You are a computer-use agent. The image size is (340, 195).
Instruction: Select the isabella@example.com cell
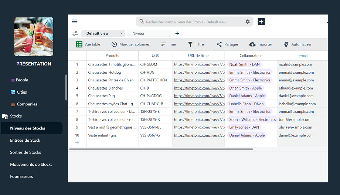pyautogui.click(x=302, y=104)
